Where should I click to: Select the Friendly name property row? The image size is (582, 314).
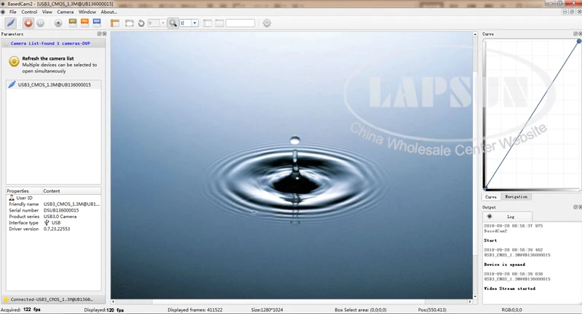pyautogui.click(x=54, y=204)
